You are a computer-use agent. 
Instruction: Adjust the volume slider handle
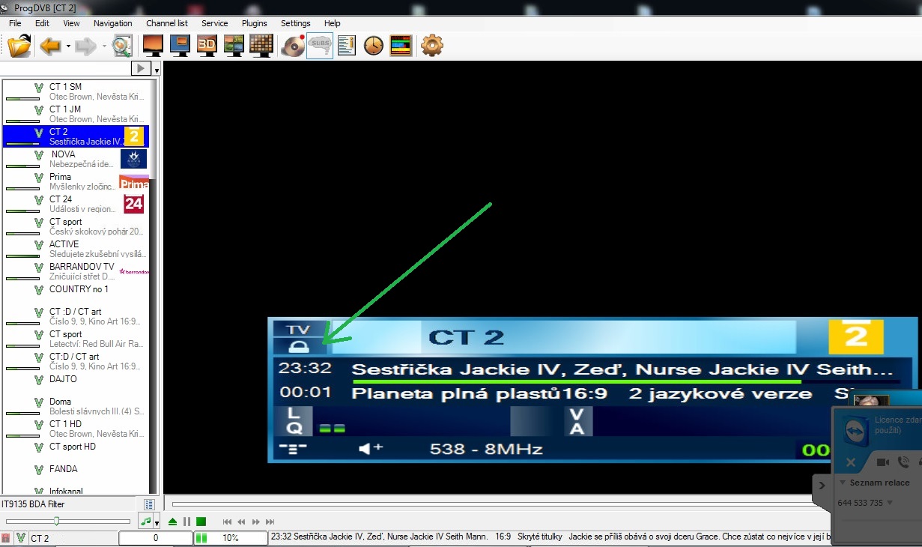tap(56, 521)
